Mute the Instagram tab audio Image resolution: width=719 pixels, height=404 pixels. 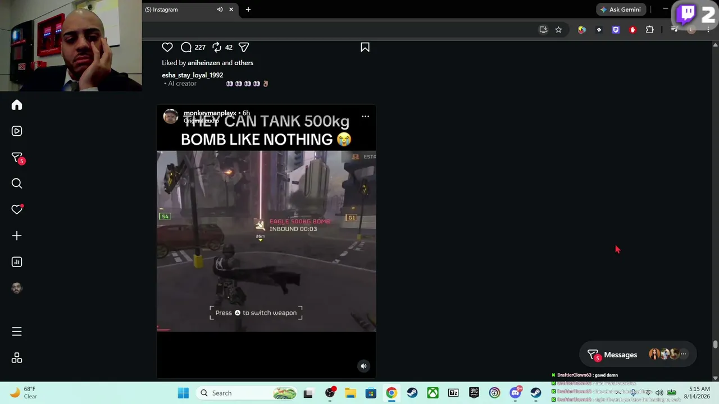coord(220,10)
